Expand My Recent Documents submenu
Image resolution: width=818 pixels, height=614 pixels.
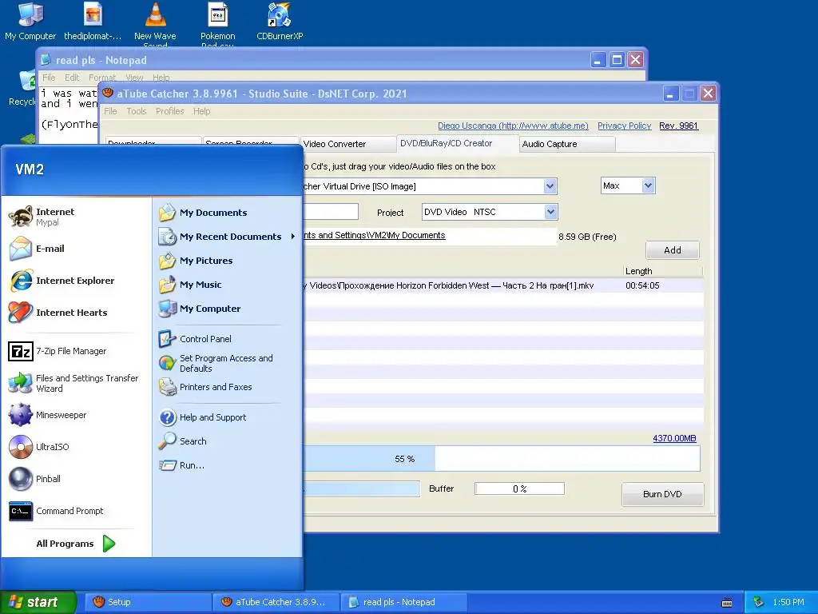point(228,237)
